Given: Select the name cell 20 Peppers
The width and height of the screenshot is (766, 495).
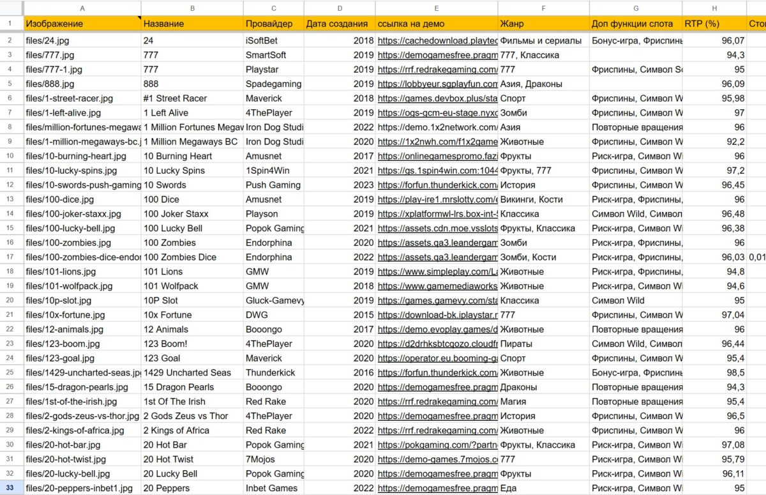Looking at the screenshot, I should (191, 488).
